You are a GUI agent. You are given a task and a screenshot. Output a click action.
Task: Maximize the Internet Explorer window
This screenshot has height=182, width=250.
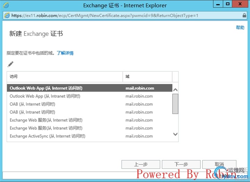coord(228,4)
